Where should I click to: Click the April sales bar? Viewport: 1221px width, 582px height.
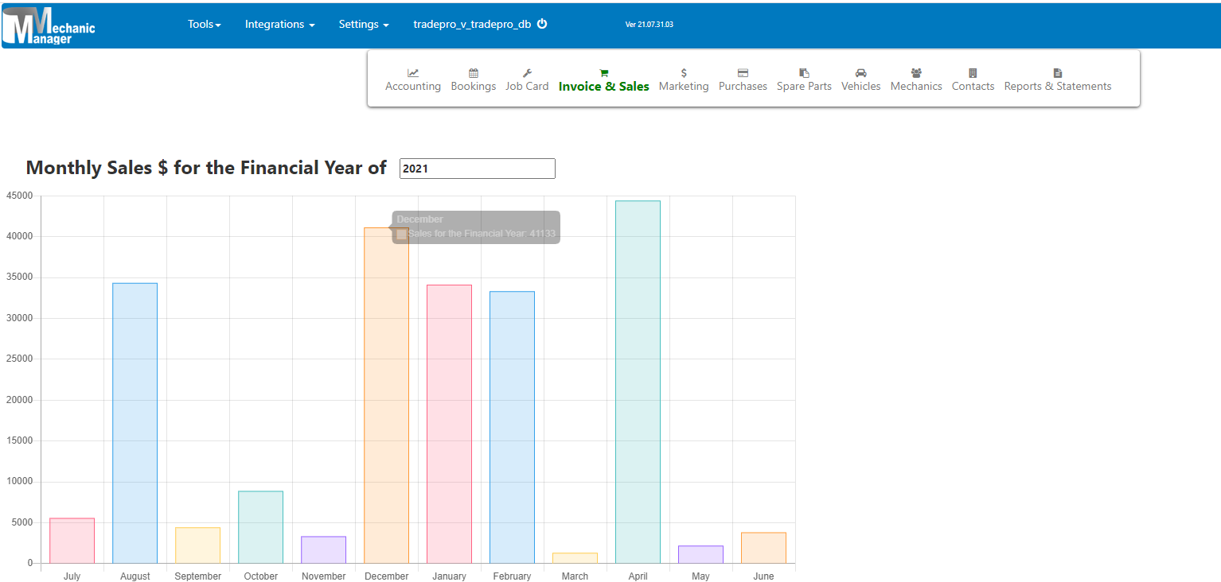[638, 382]
